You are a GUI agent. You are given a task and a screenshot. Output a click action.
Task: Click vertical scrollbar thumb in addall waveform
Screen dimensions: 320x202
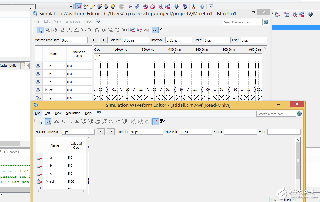[x=298, y=160]
